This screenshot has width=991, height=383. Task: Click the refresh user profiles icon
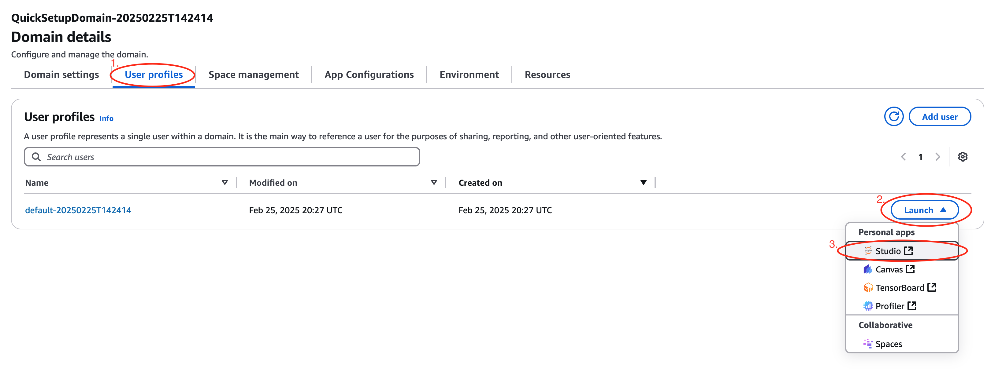click(893, 116)
